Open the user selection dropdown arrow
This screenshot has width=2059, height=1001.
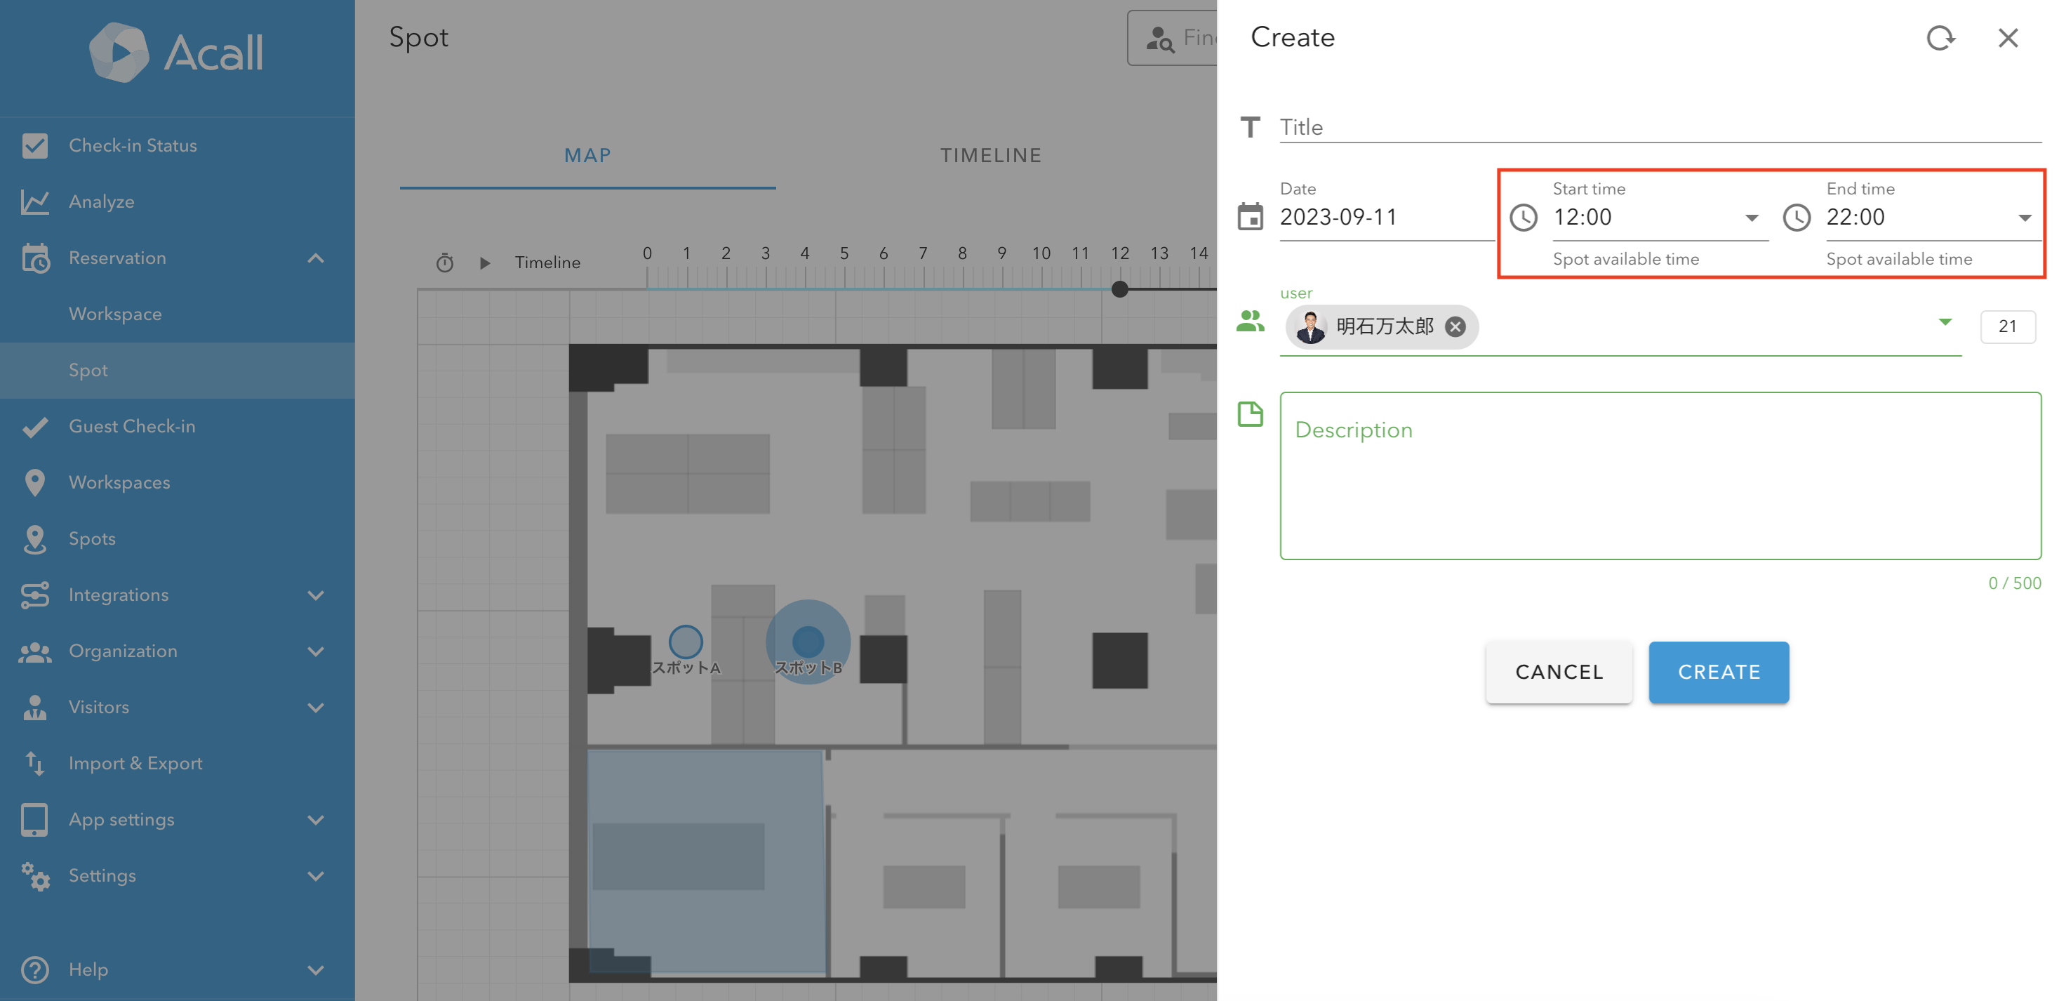(x=1945, y=322)
